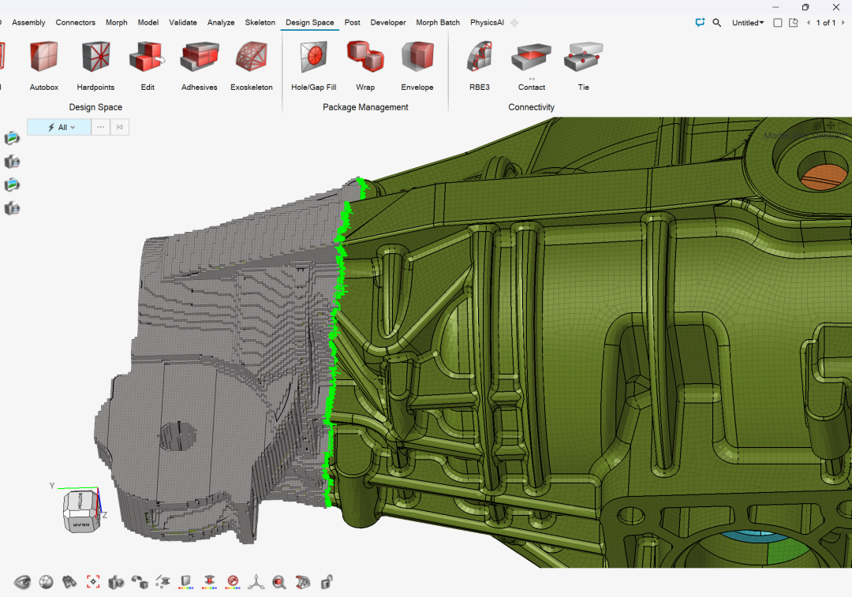Click the page refresh sync icon

(x=794, y=23)
